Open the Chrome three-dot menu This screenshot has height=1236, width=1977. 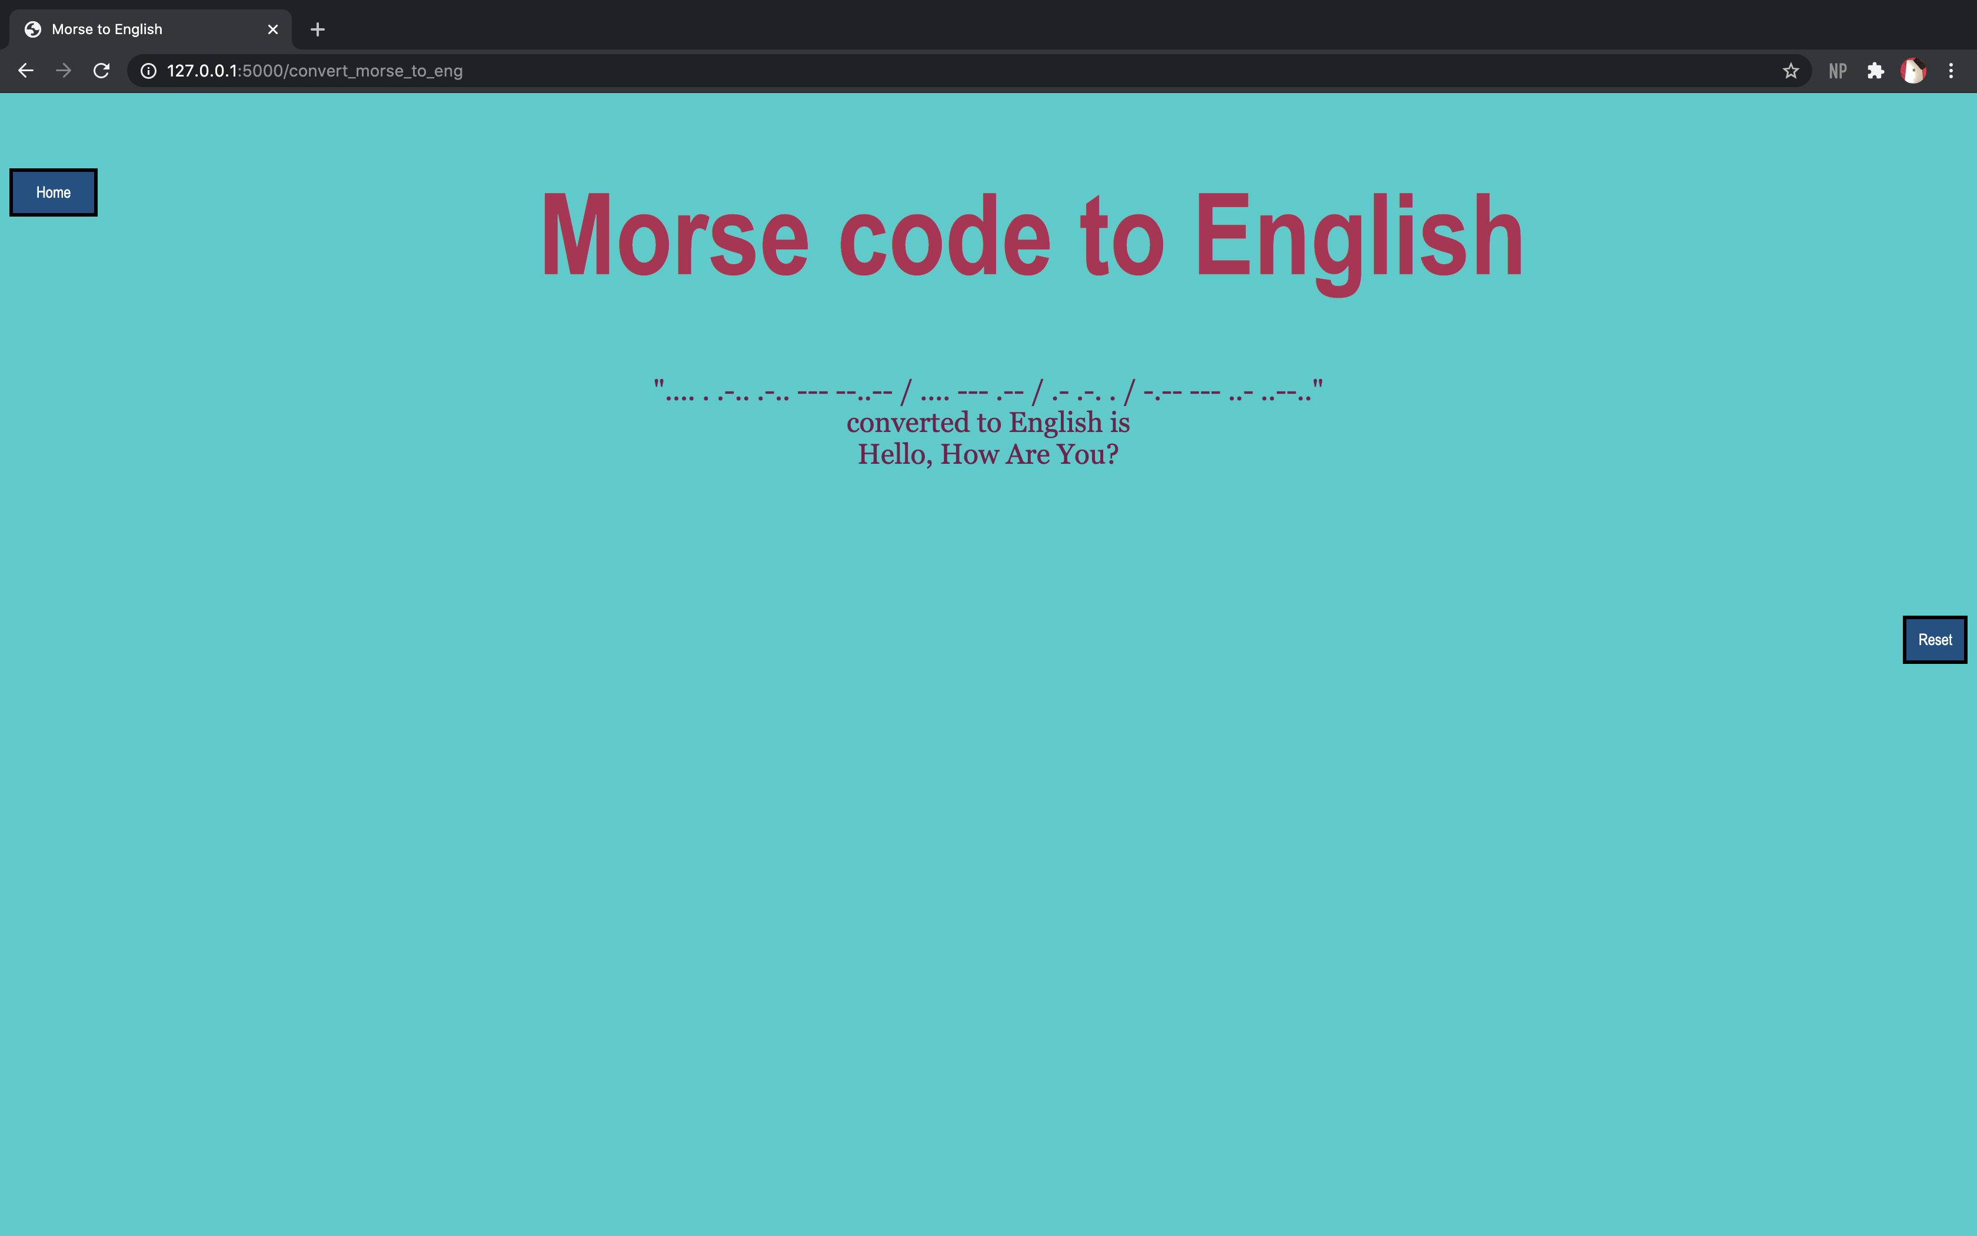coord(1952,70)
